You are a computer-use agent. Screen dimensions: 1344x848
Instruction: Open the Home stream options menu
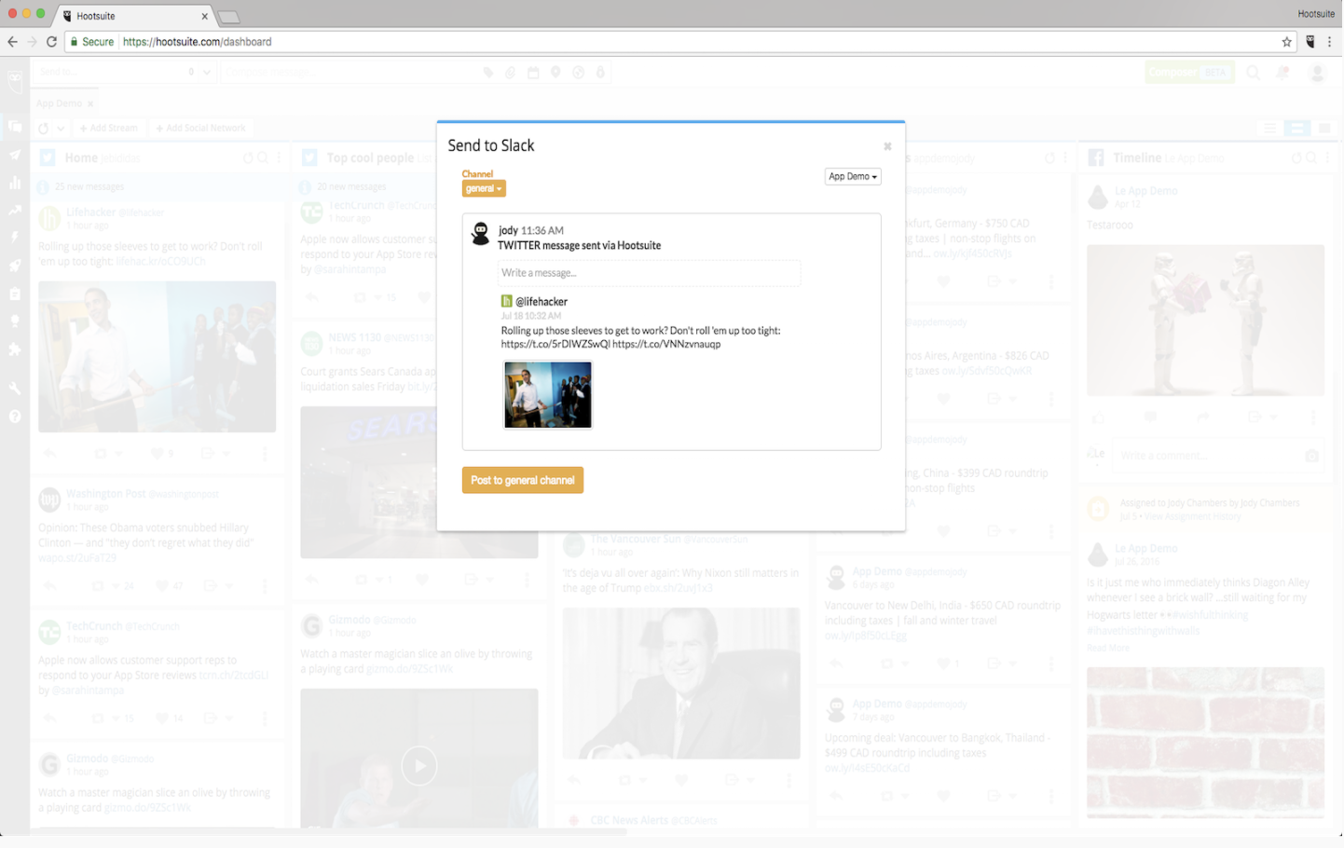279,158
